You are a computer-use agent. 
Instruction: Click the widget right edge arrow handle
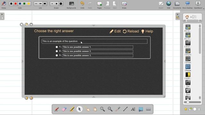pos(165,61)
